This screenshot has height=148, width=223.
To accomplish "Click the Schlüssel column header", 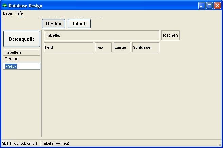I will [x=145, y=47].
